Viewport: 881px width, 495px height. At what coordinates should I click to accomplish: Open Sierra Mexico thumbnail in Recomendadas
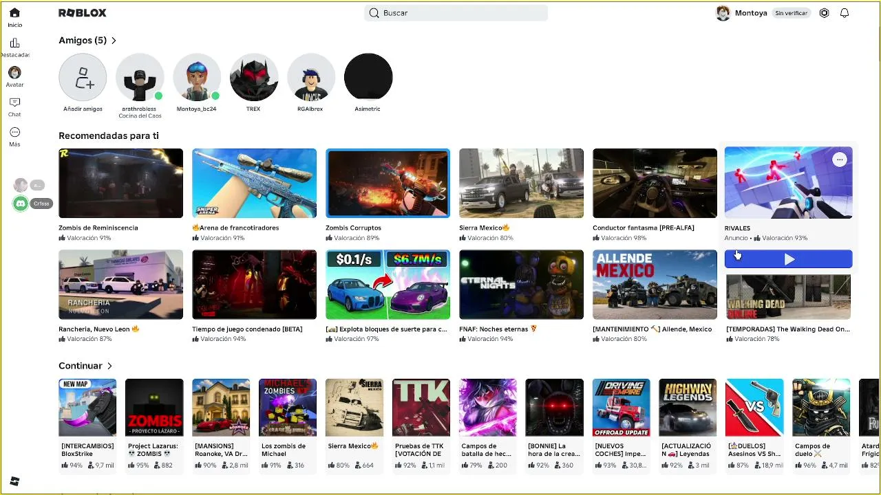coord(521,183)
